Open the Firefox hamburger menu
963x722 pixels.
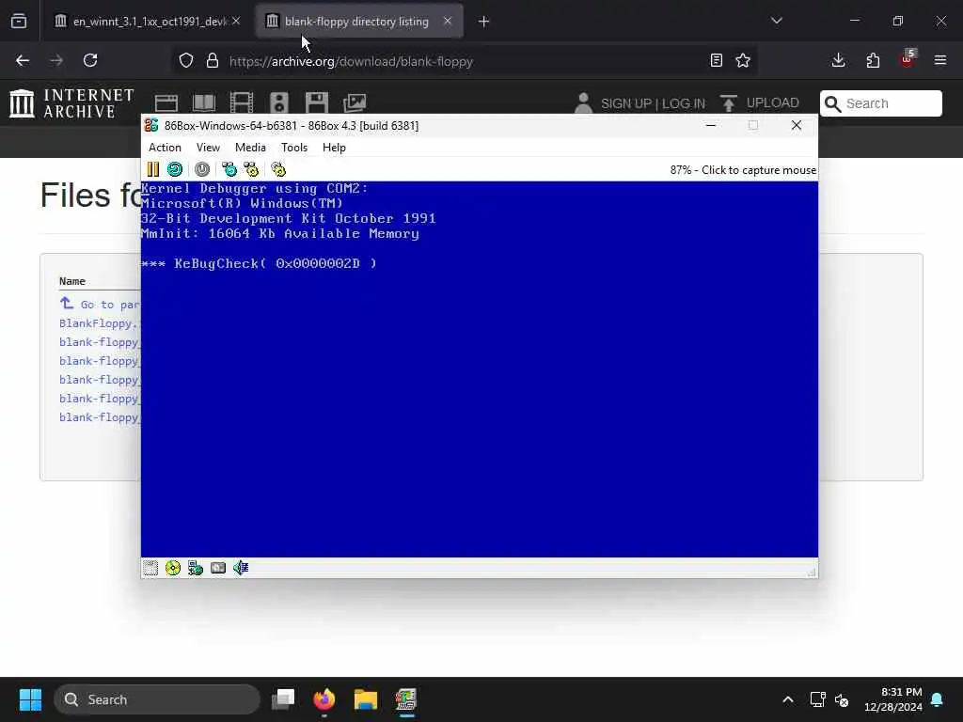[x=940, y=60]
